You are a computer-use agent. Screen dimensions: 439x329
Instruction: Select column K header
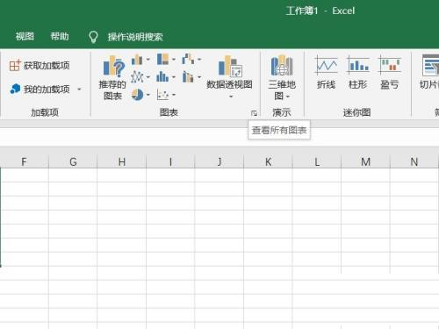[x=268, y=161]
